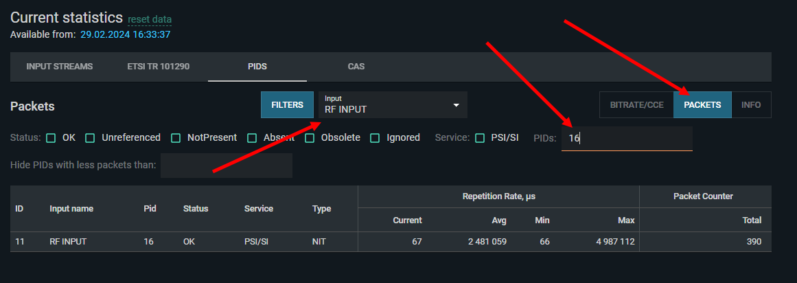Viewport: 797px width, 283px height.
Task: Open the ETSI TR 101290 tab
Action: (158, 67)
